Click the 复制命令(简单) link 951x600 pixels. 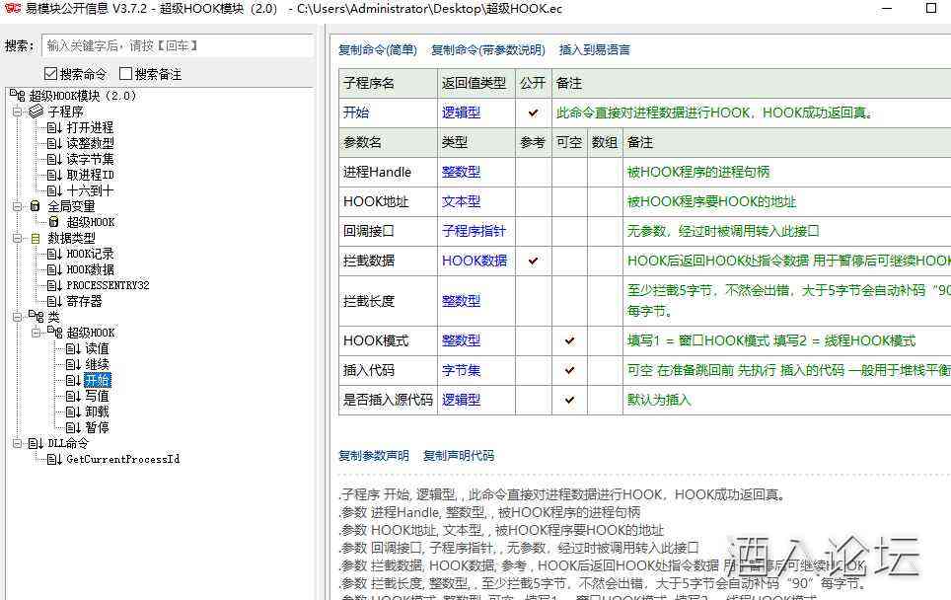[x=377, y=49]
